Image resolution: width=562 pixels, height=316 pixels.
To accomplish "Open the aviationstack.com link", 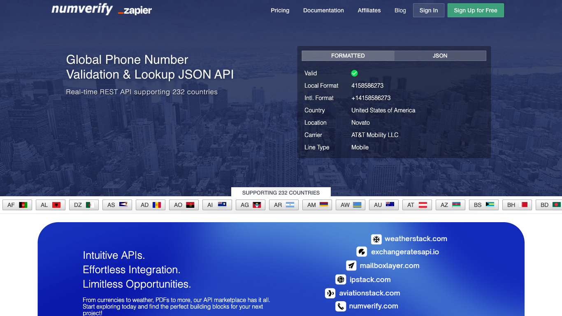I will click(x=369, y=293).
